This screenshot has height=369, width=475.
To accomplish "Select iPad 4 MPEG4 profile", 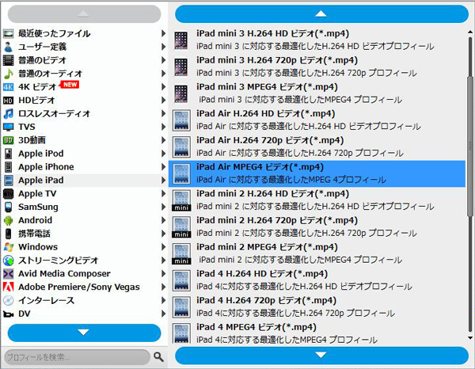I will click(x=317, y=333).
